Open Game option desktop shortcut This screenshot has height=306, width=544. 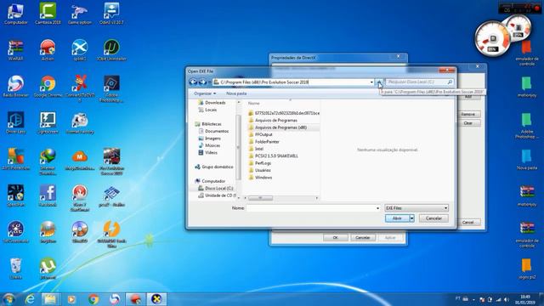(x=80, y=14)
